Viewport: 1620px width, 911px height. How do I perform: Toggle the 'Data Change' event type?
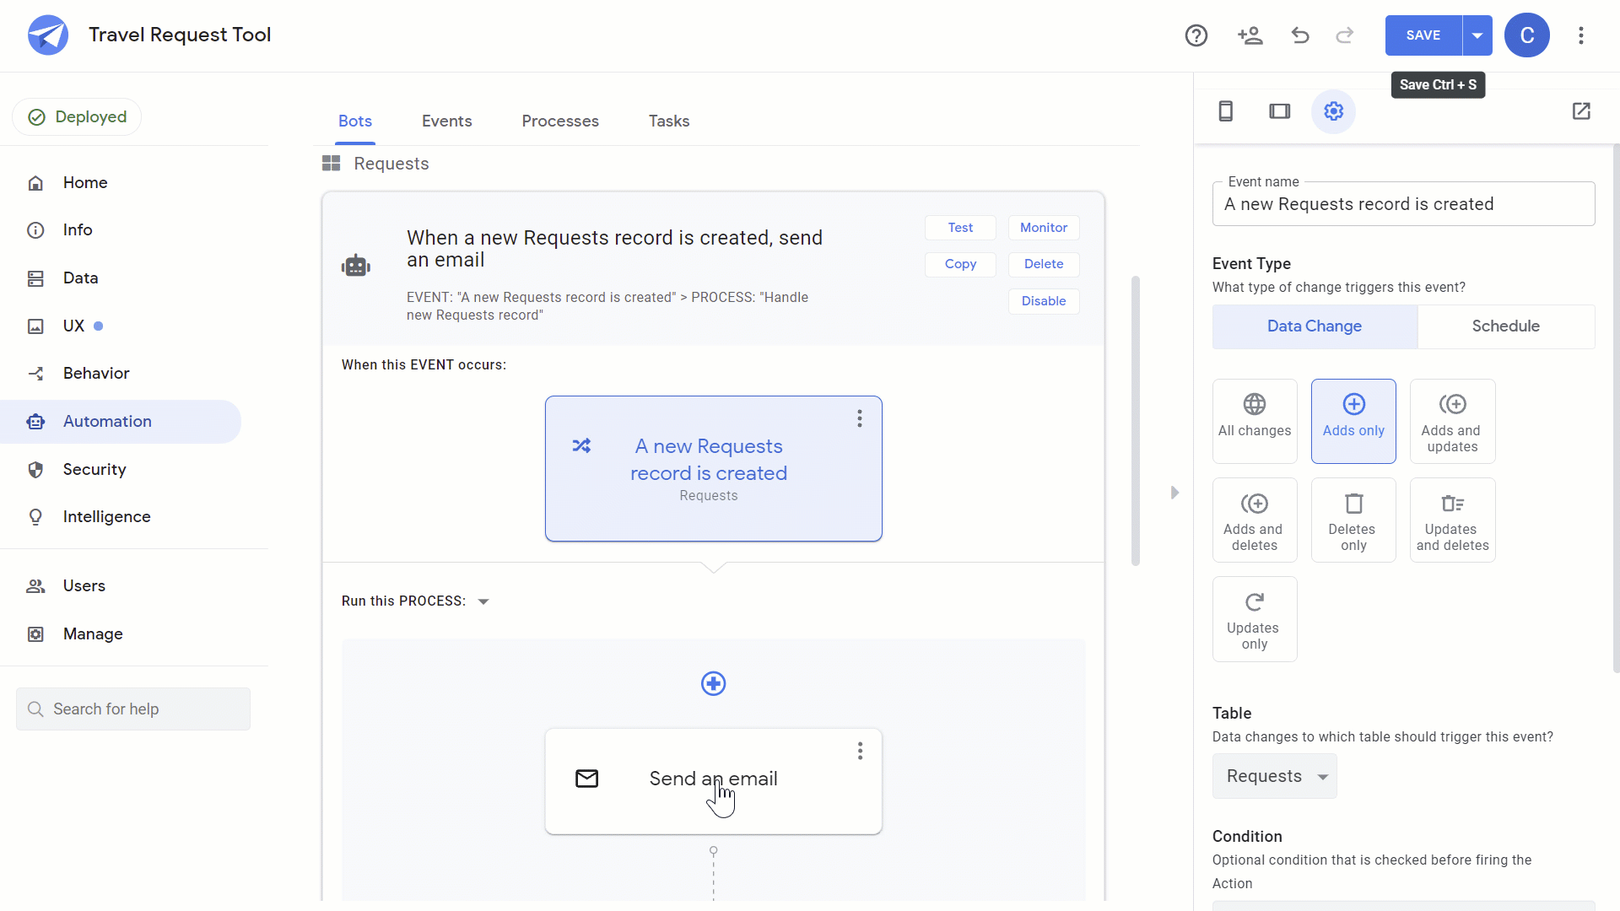coord(1314,326)
